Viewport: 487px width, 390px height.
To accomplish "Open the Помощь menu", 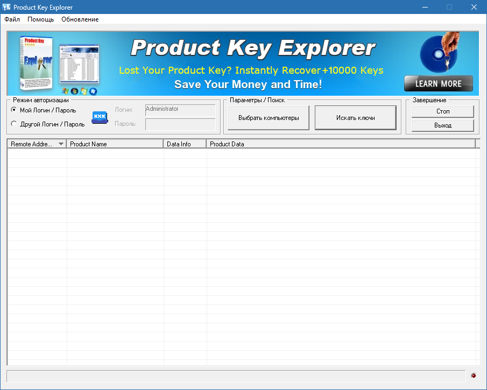I will click(x=40, y=19).
